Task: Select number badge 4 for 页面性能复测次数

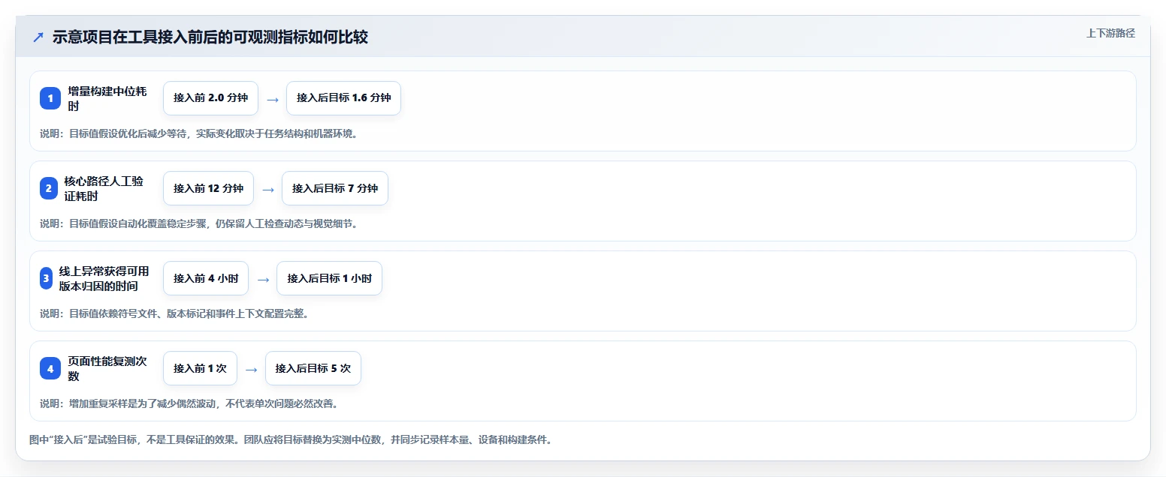Action: click(50, 368)
